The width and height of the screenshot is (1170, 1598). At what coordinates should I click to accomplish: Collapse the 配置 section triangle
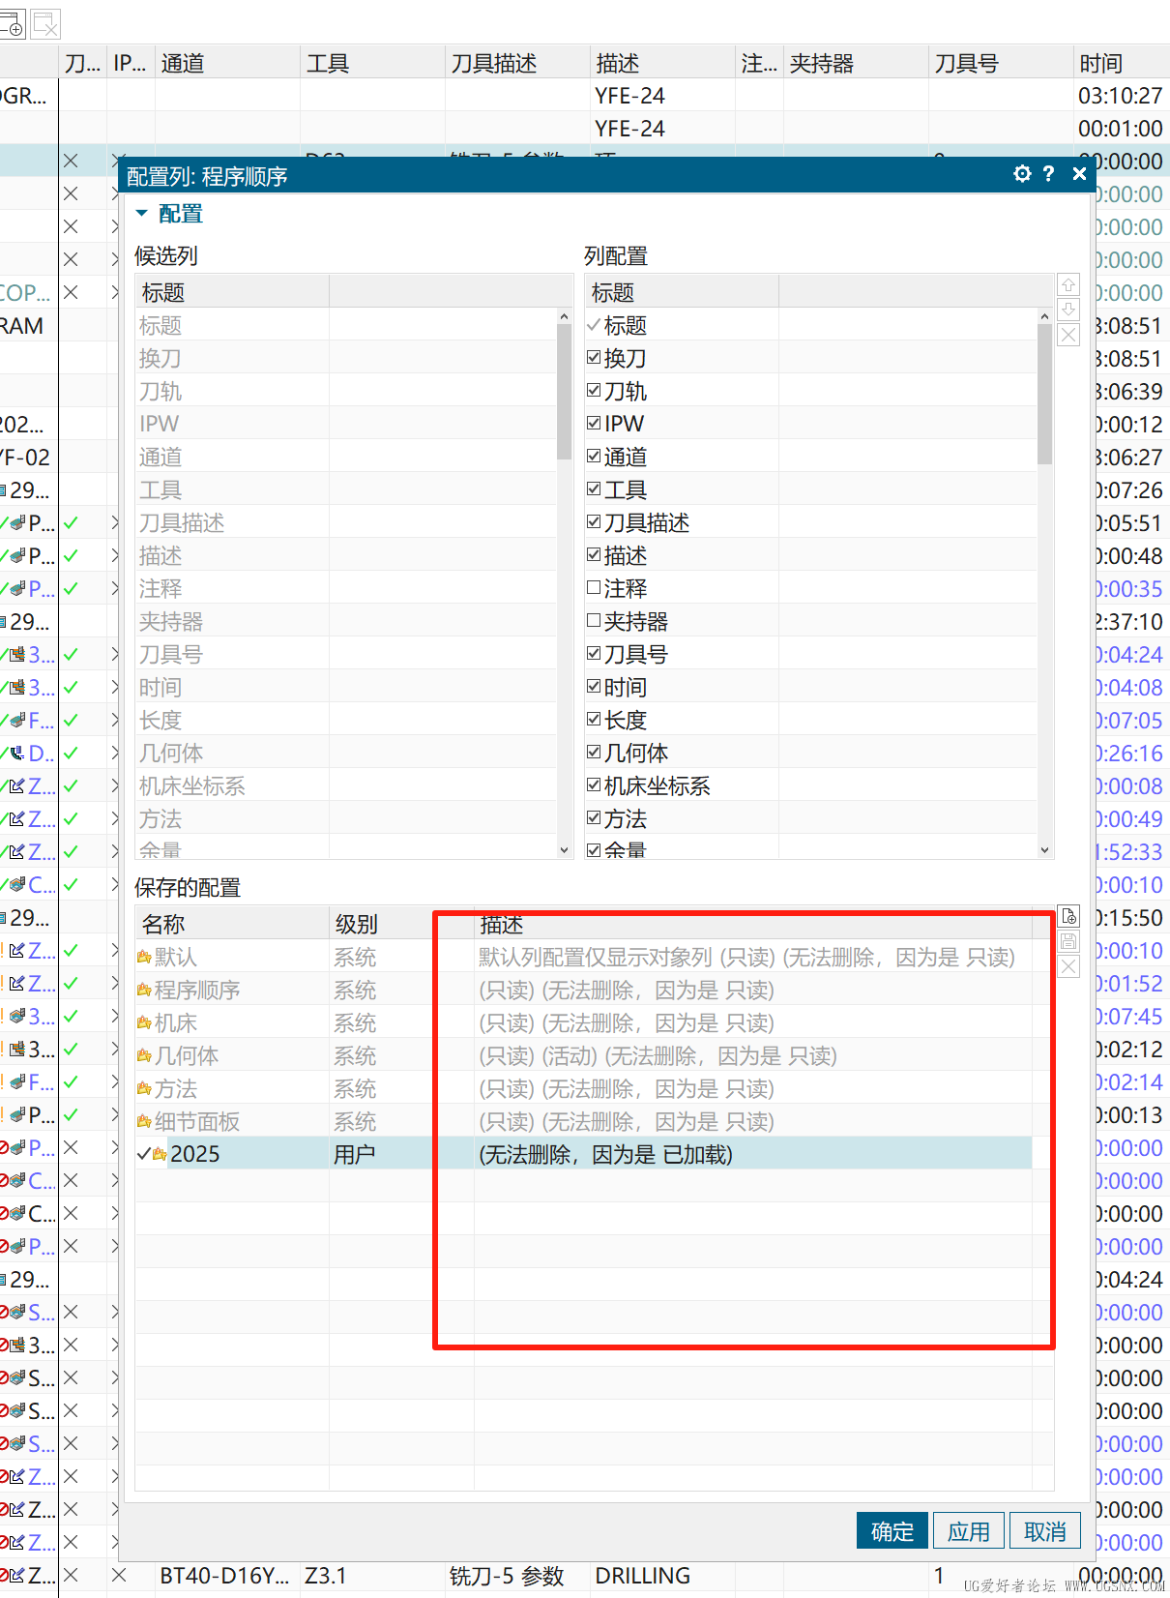(x=141, y=213)
